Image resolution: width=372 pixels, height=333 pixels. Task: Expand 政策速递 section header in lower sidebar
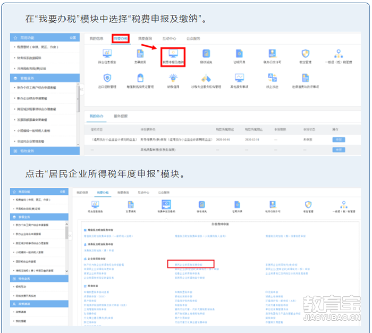tap(39, 304)
